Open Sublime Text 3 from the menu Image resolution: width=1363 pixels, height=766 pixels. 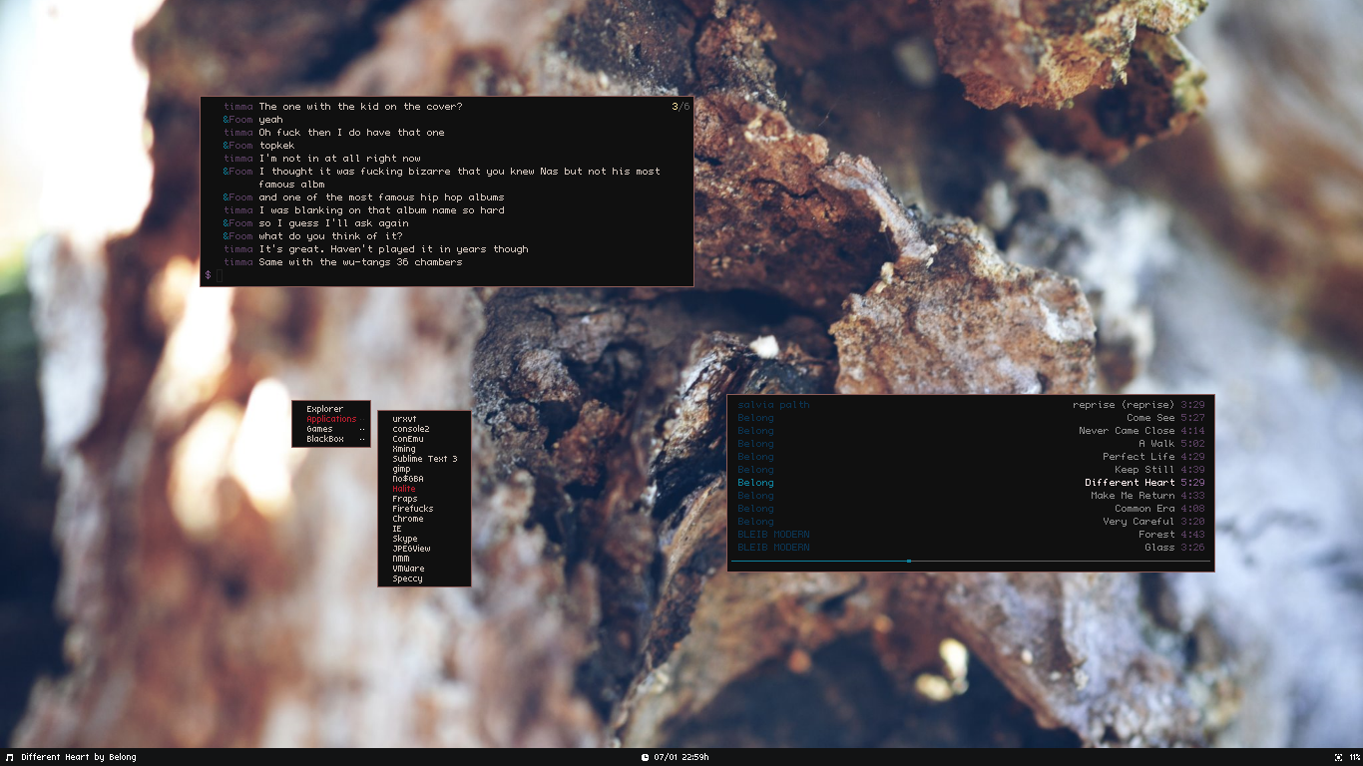tap(424, 459)
